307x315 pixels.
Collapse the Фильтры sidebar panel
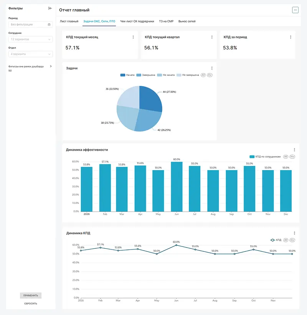coord(50,8)
